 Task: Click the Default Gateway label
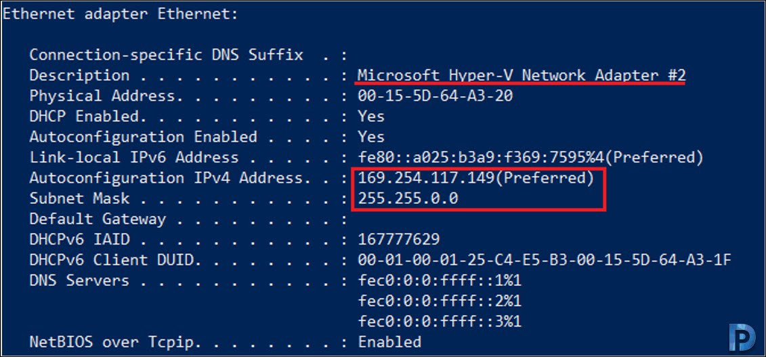tap(98, 219)
